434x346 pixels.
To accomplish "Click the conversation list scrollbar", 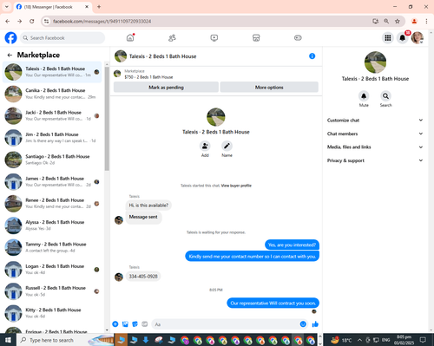I will click(x=107, y=119).
